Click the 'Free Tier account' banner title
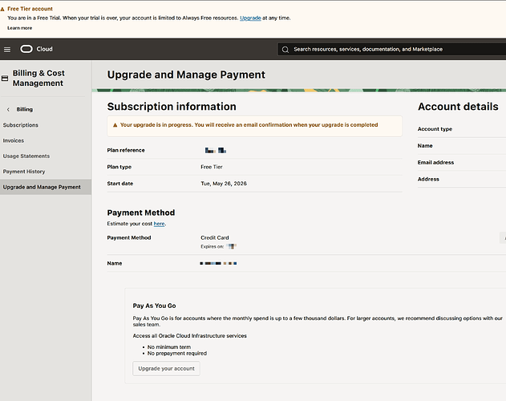The image size is (506, 401). pyautogui.click(x=30, y=9)
